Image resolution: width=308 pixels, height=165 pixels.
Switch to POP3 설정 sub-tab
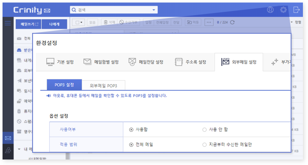coord(64,85)
